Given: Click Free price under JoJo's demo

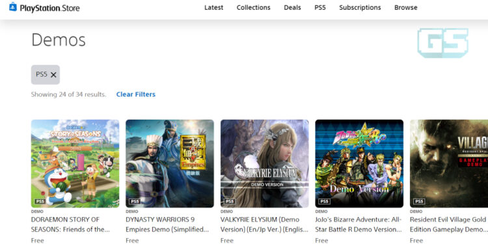Looking at the screenshot, I should [321, 240].
